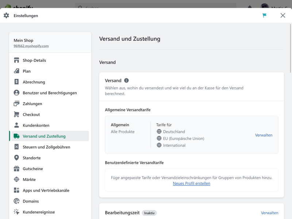Click the teal flag icon in header
Image resolution: width=292 pixels, height=219 pixels.
[x=264, y=15]
